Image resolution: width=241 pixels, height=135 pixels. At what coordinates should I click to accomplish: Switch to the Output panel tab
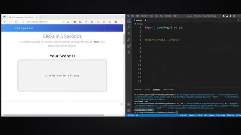pos(147,89)
